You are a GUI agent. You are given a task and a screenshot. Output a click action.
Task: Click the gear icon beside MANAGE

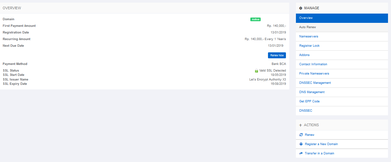tap(301, 8)
